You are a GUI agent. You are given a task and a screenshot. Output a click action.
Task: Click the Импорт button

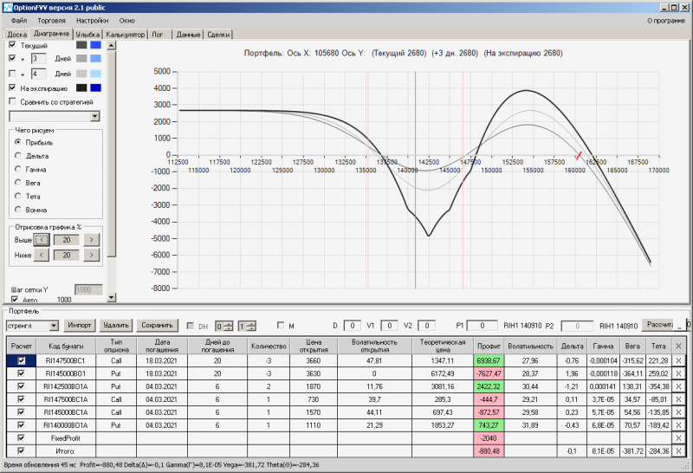(x=80, y=326)
